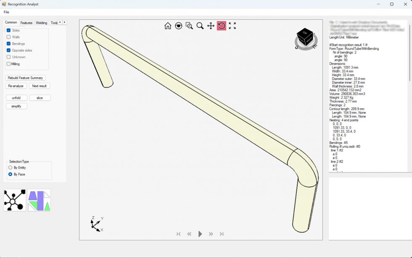The width and height of the screenshot is (412, 258).
Task: Click the fit-to-screen expand icon
Action: click(232, 26)
